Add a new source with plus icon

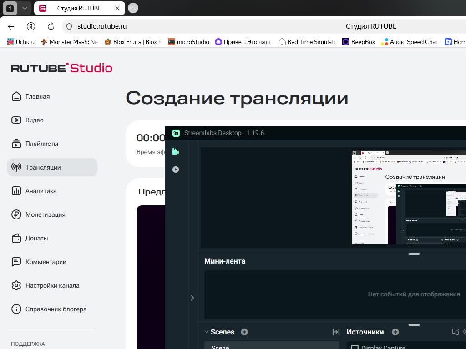[395, 332]
